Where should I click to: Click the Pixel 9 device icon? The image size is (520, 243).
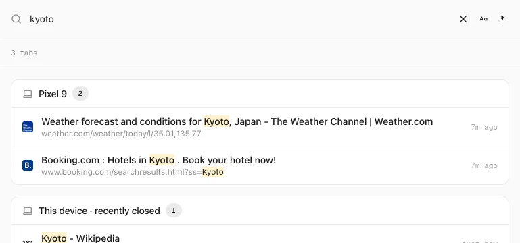(x=28, y=94)
